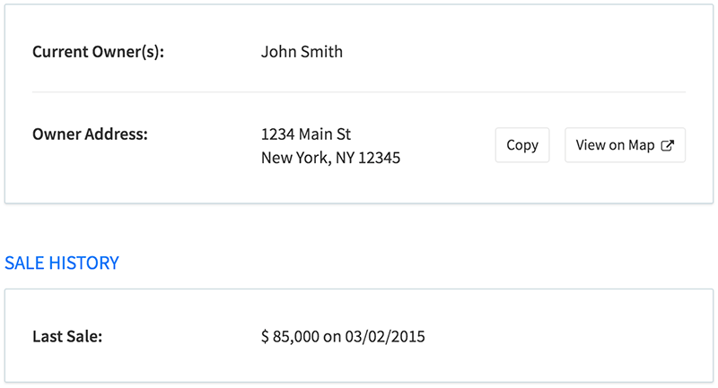The width and height of the screenshot is (718, 388).
Task: Click the John Smith owner name
Action: pyautogui.click(x=302, y=52)
